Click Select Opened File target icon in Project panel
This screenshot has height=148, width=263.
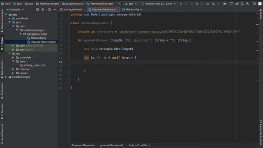tap(37, 9)
